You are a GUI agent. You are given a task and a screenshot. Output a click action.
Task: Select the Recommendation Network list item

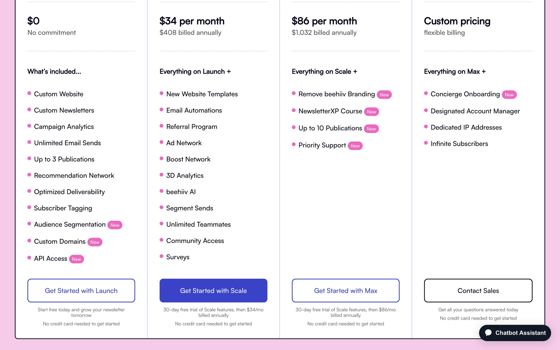[74, 176]
